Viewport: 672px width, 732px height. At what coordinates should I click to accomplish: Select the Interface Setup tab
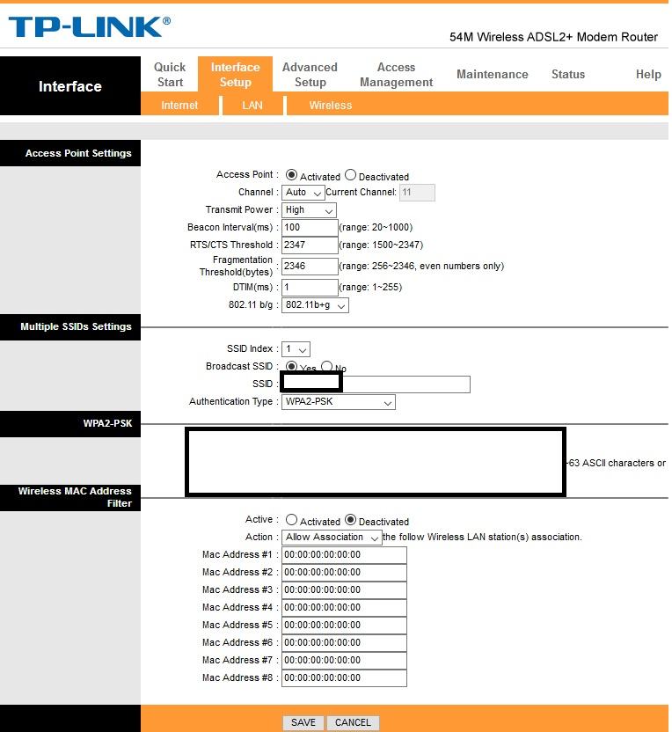pyautogui.click(x=235, y=75)
